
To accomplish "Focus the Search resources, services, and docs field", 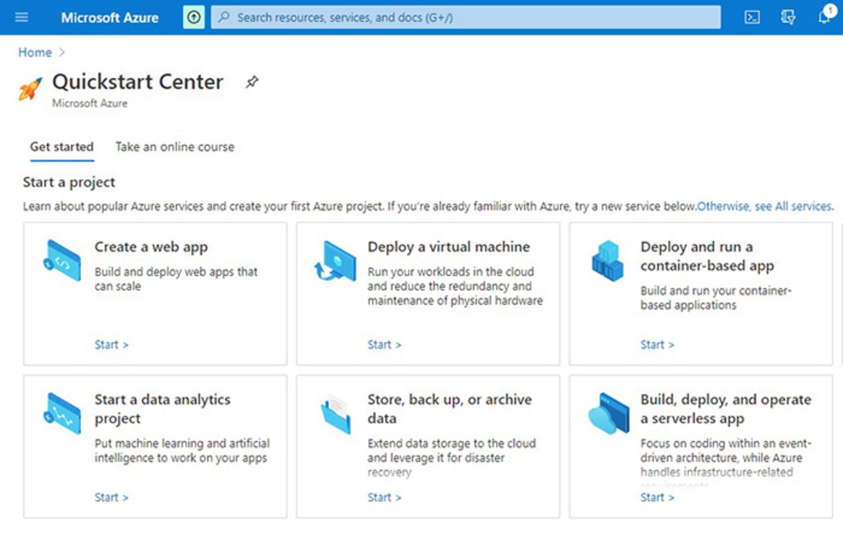I will pyautogui.click(x=465, y=18).
